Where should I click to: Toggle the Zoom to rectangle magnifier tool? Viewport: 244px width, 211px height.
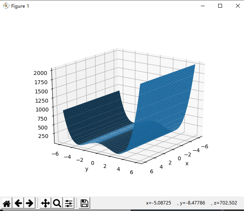pos(57,203)
